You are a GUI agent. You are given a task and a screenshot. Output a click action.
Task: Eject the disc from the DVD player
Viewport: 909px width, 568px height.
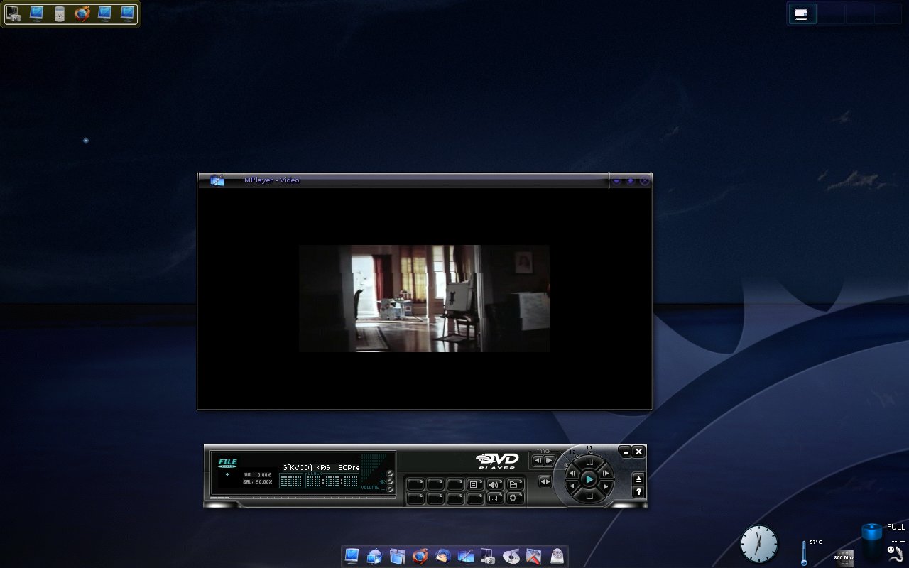(638, 479)
